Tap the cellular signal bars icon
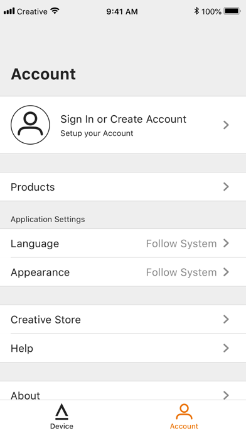The width and height of the screenshot is (246, 438). tap(9, 11)
